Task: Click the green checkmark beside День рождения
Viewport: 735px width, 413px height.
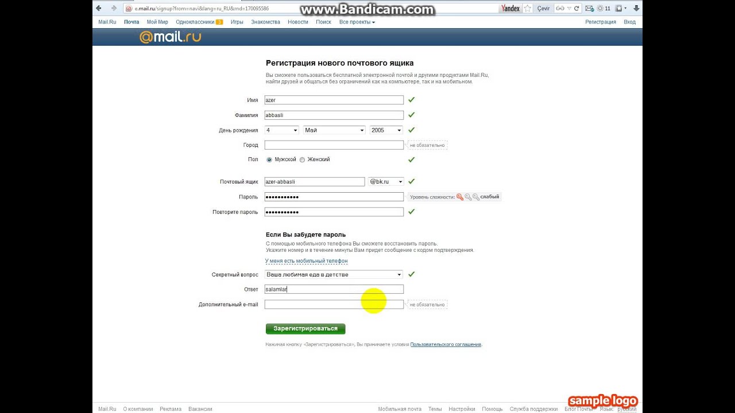Action: click(411, 130)
